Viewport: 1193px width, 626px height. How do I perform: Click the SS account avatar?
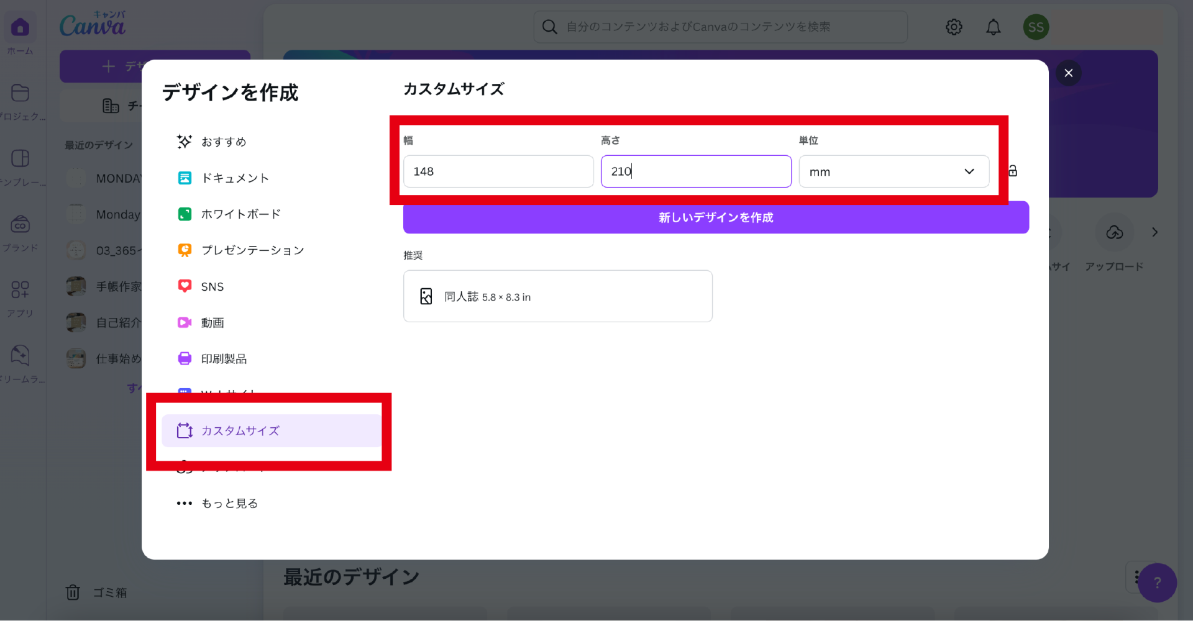[1035, 27]
